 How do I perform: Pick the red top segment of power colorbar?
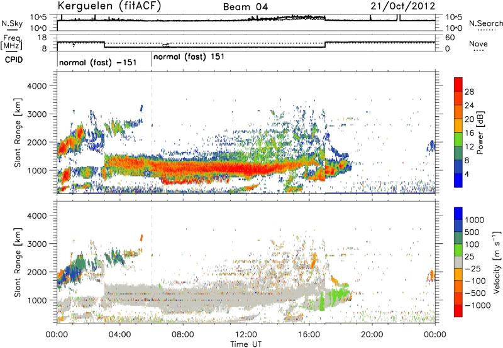coord(458,84)
